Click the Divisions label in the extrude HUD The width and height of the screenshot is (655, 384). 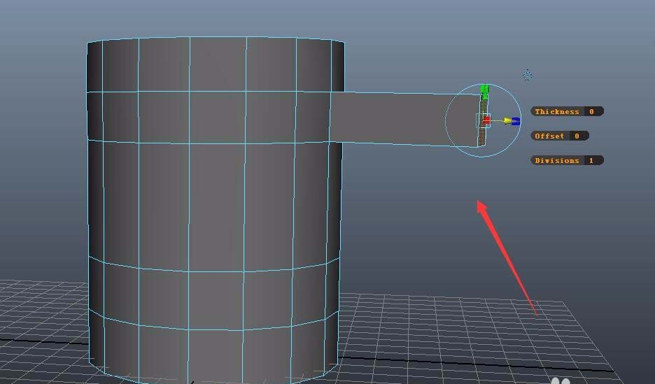tap(557, 160)
